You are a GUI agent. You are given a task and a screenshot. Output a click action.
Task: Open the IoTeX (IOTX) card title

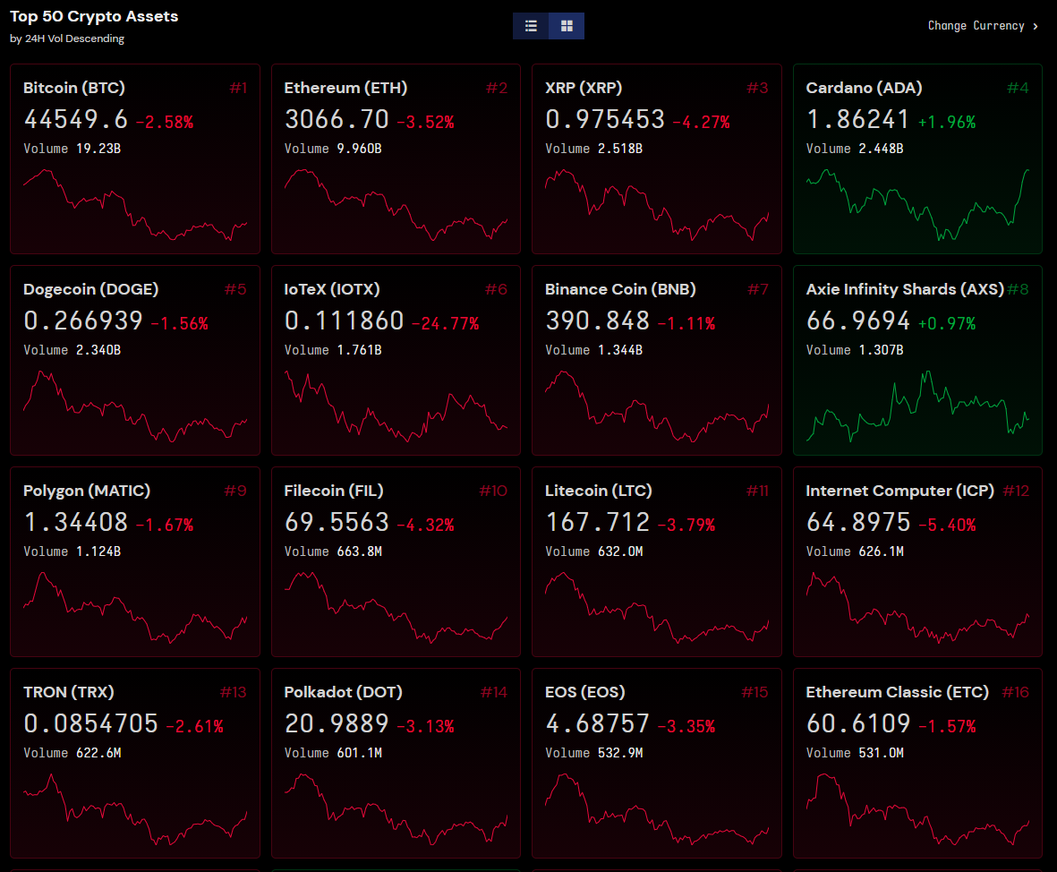pyautogui.click(x=332, y=289)
